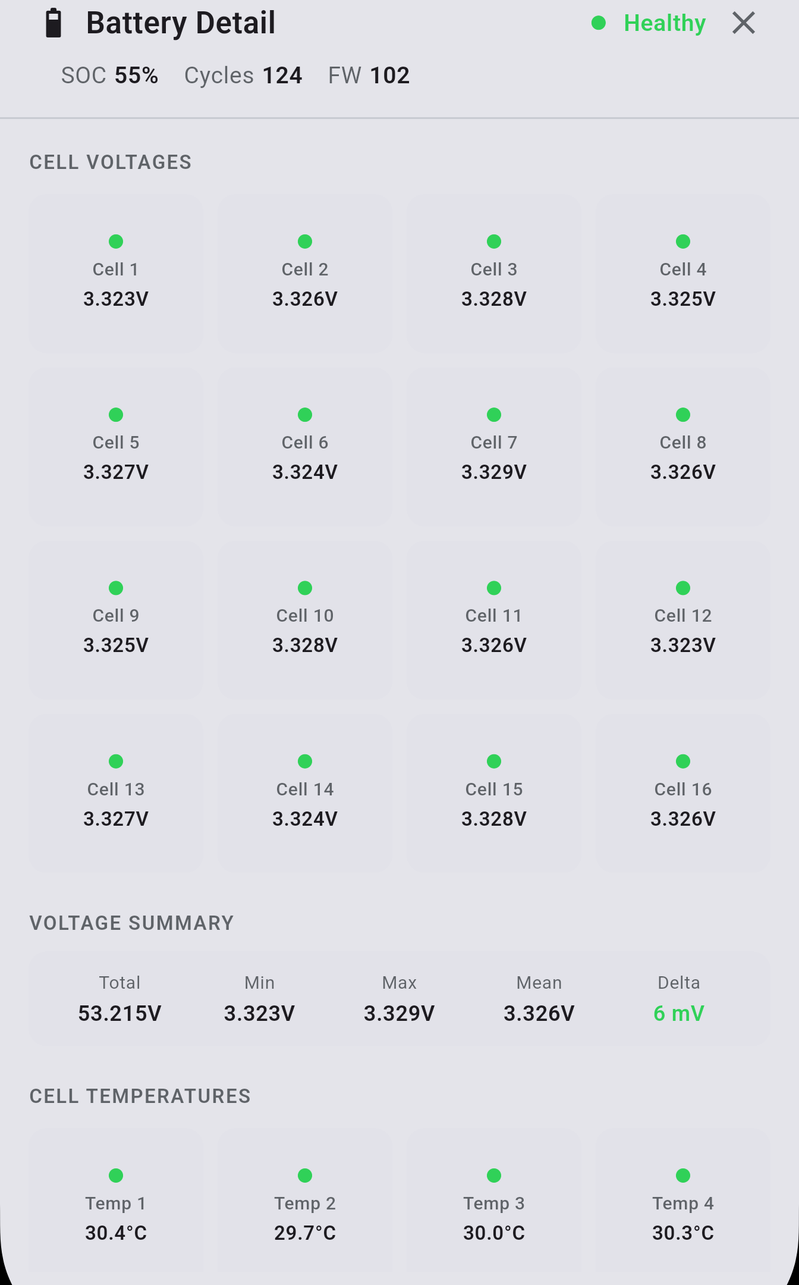
Task: Close the Battery Detail panel
Action: click(743, 23)
